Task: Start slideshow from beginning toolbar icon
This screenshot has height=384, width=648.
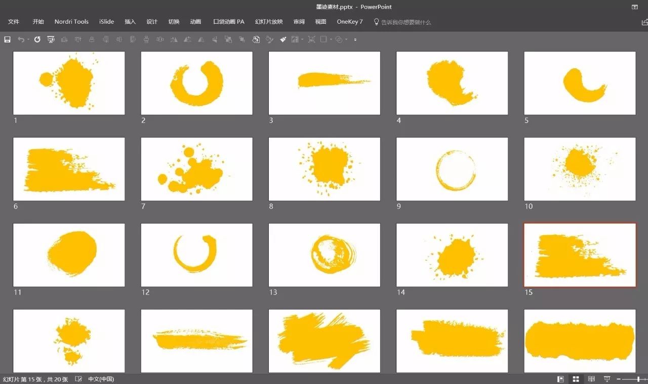Action: pos(51,39)
